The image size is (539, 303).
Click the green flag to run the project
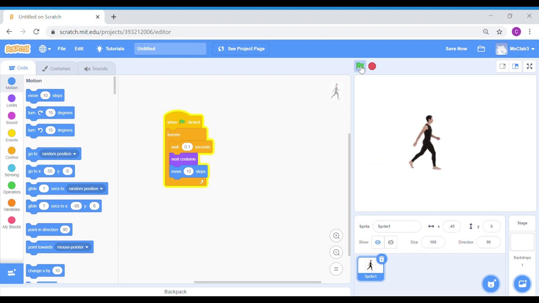360,66
